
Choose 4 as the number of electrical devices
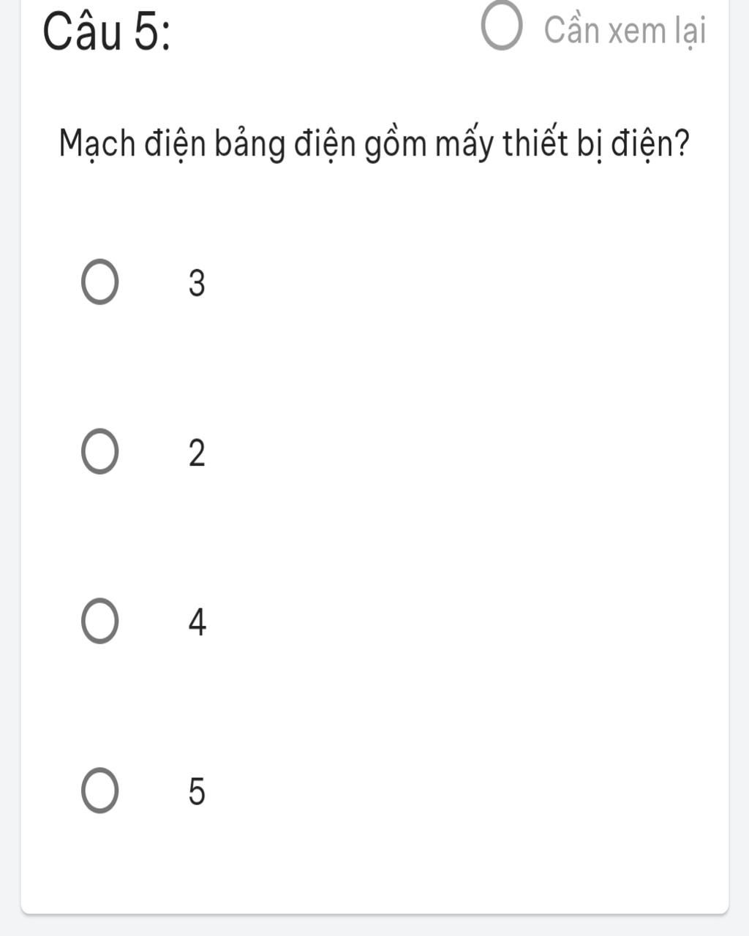(x=99, y=622)
